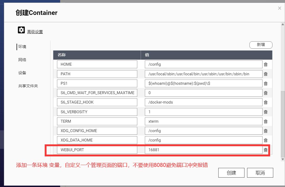
Task: Delete the PS1 variable row
Action: (266, 83)
